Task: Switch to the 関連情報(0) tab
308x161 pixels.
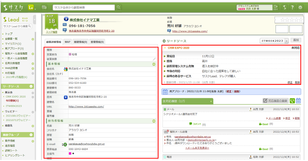Action: point(81,42)
